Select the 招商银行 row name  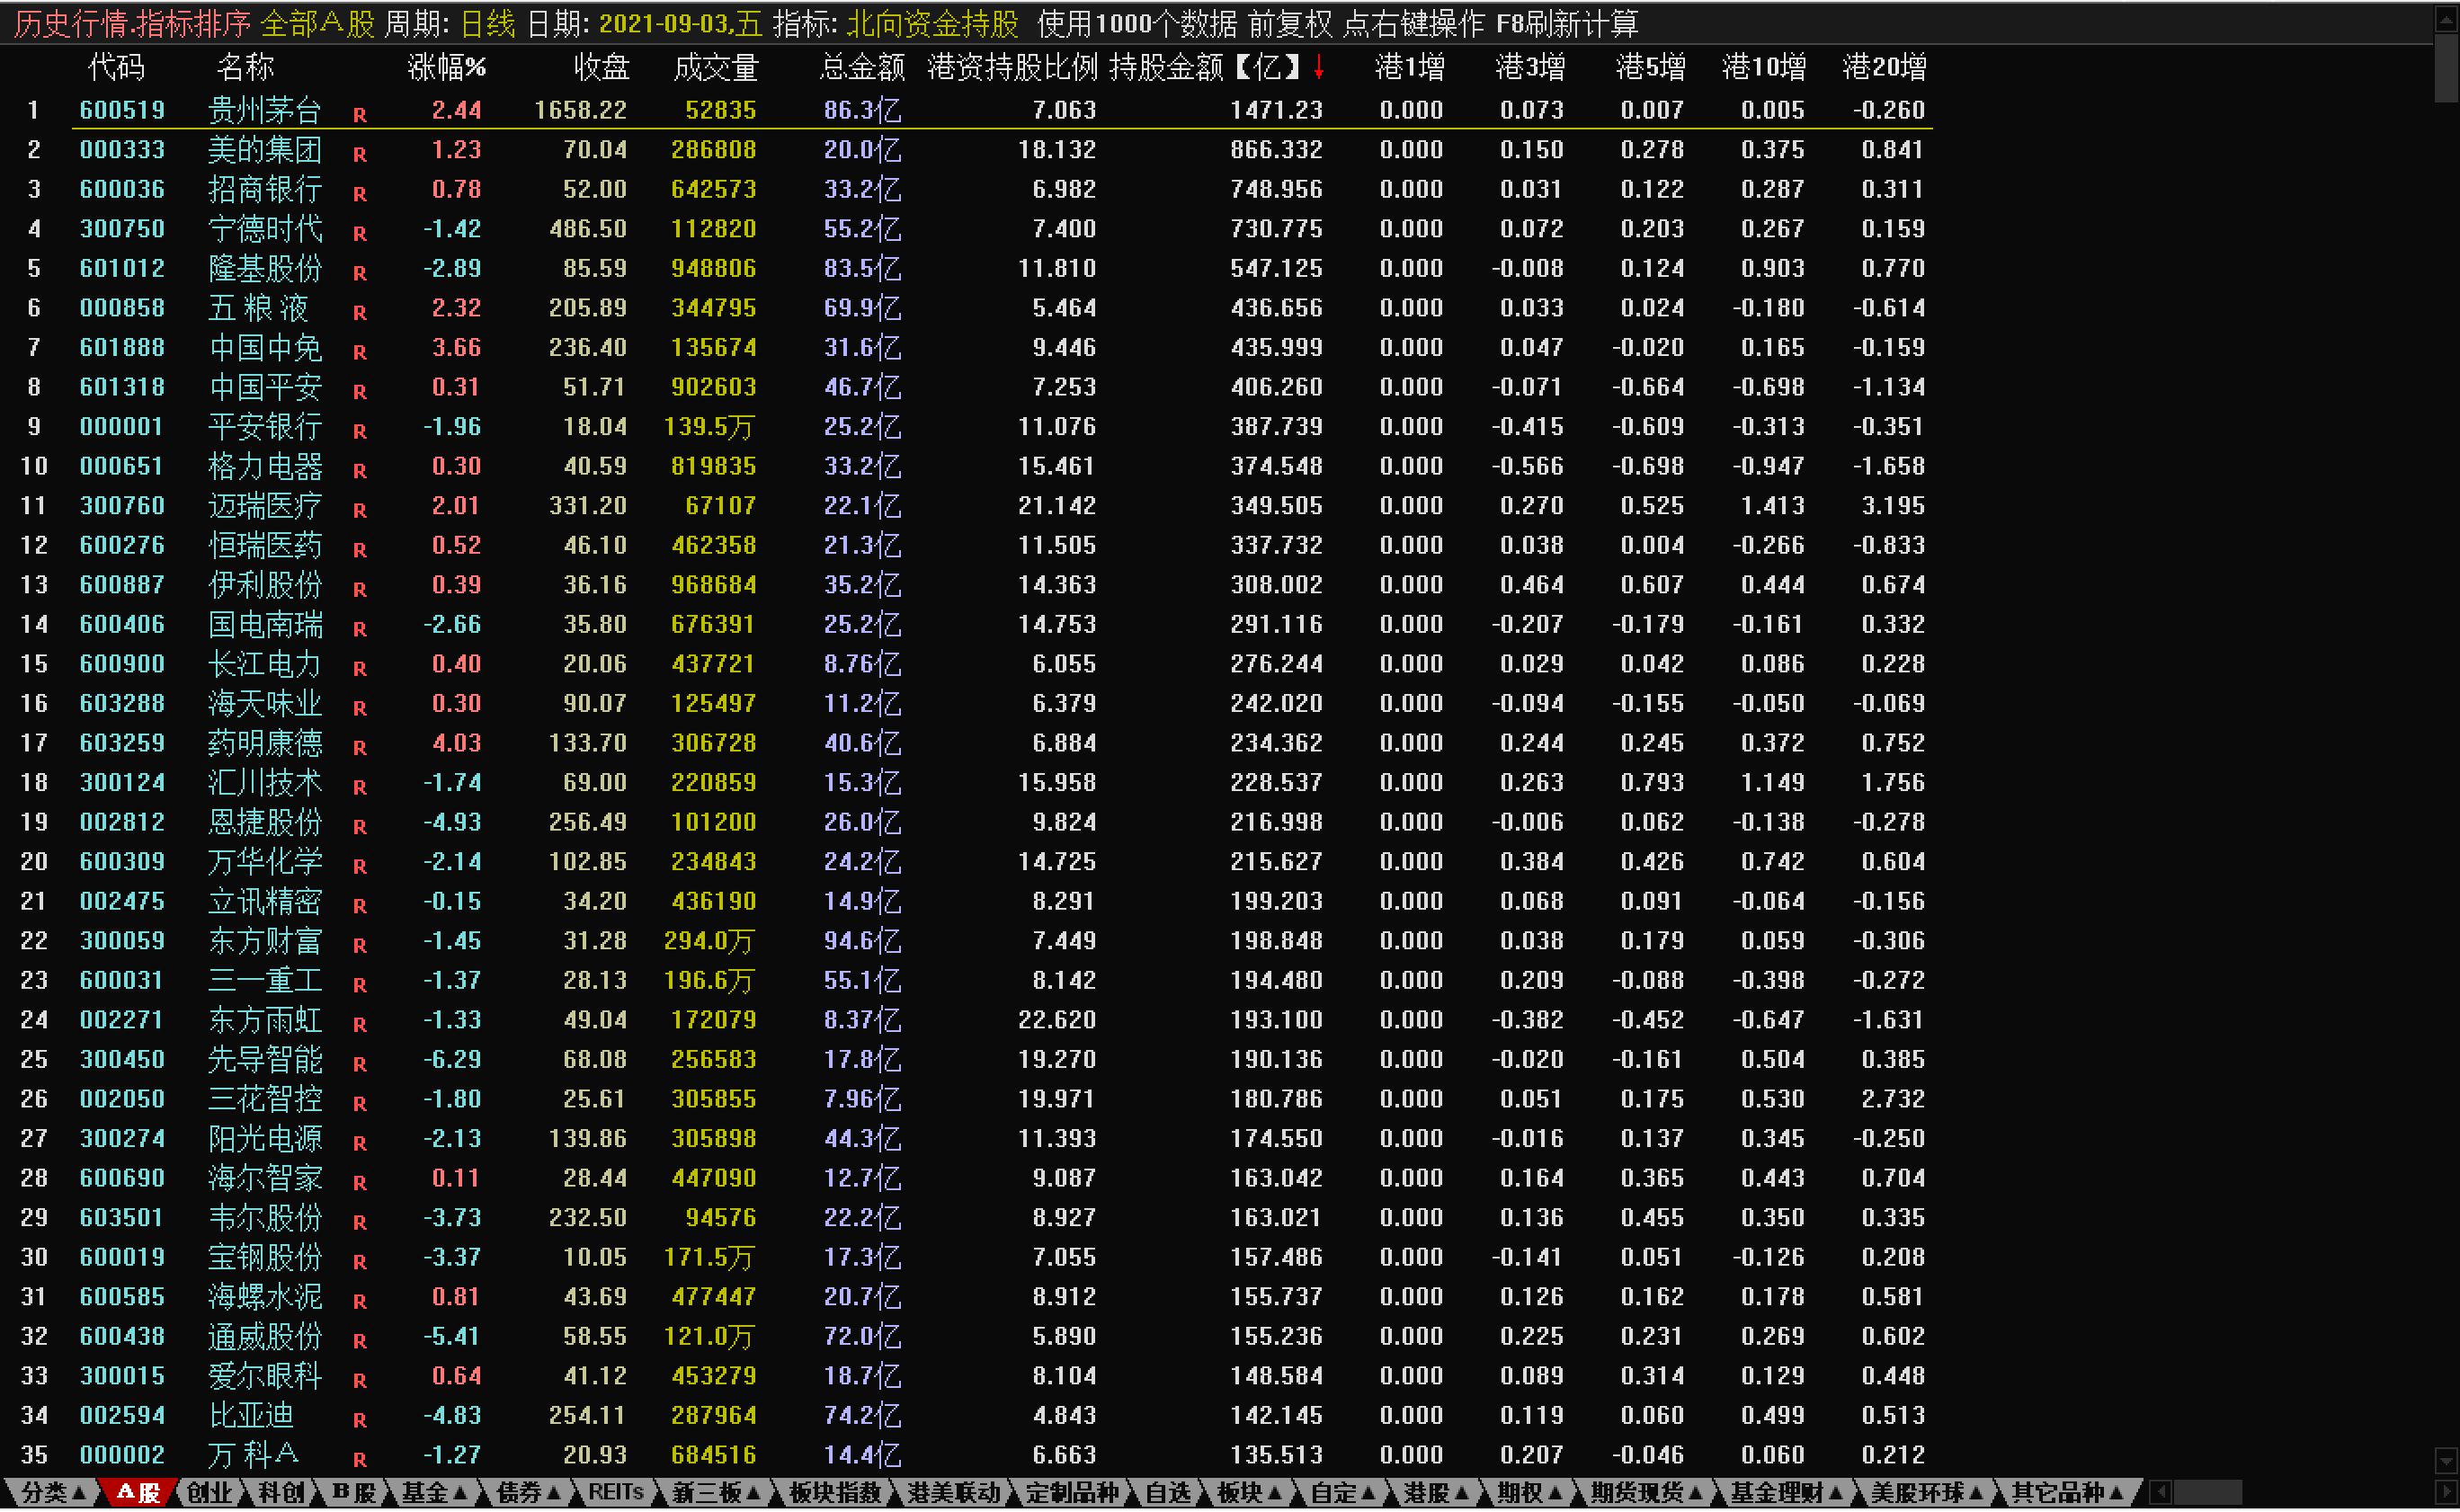pos(265,189)
